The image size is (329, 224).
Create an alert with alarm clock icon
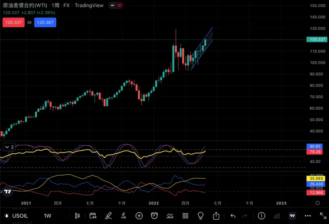tap(154, 216)
